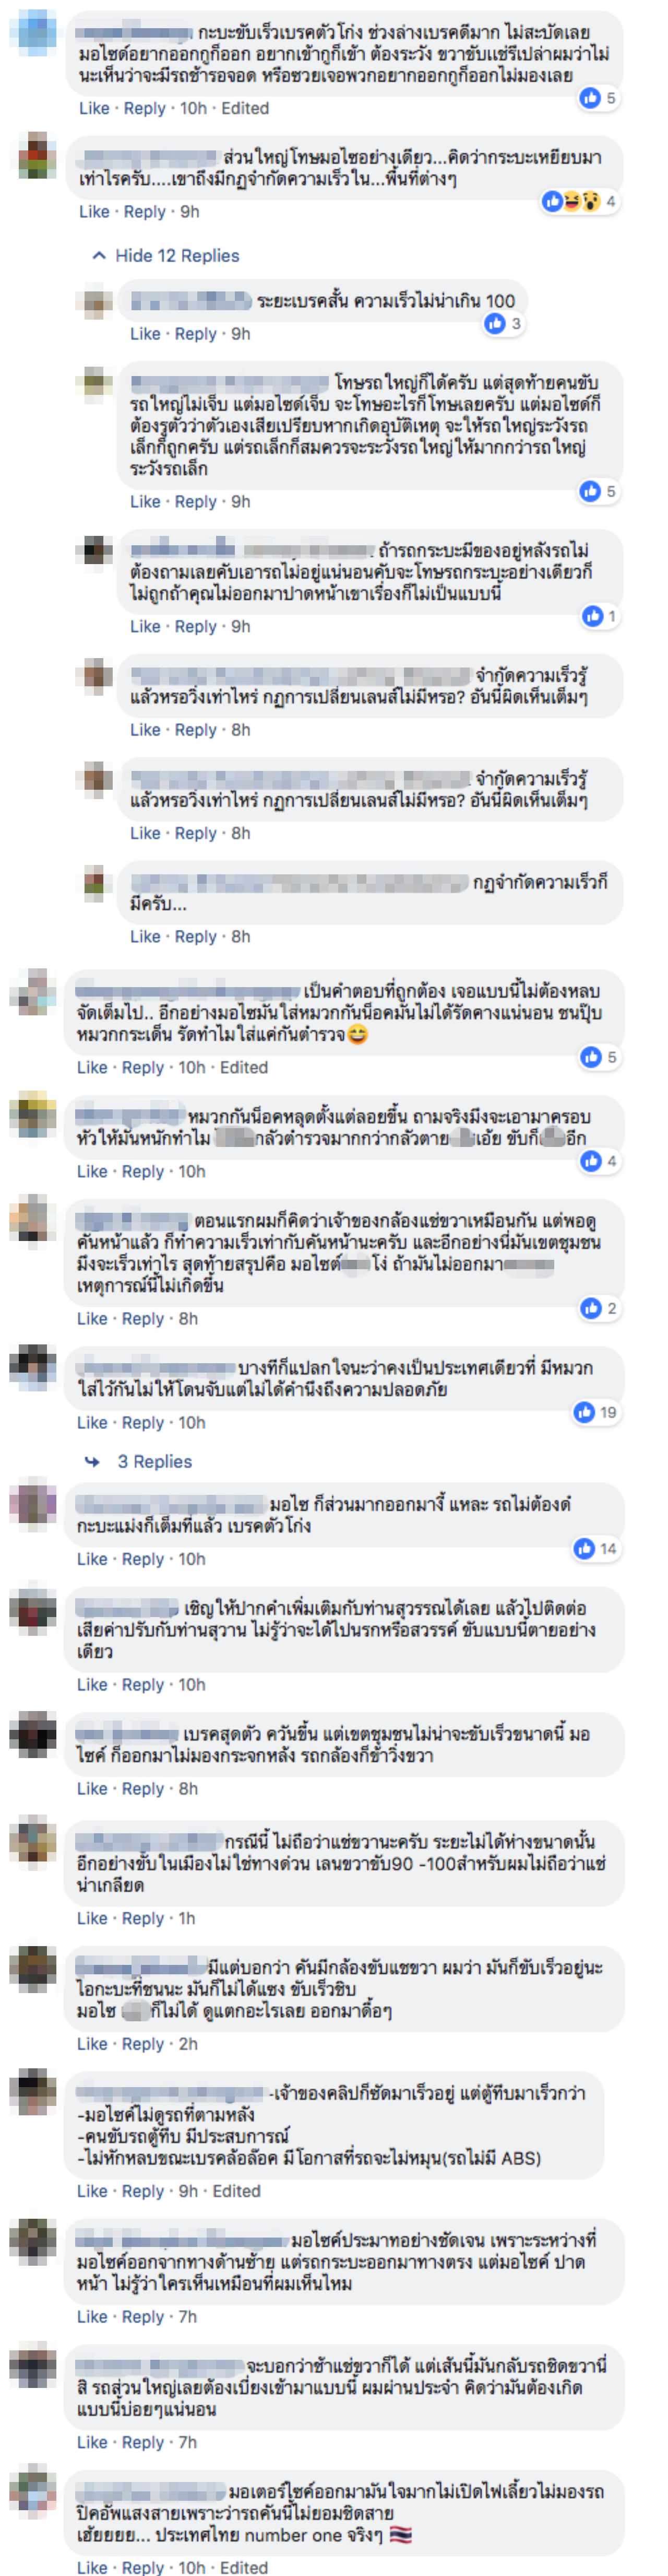The height and width of the screenshot is (2576, 668).
Task: Click the 1h timestamp link
Action: coord(187,1918)
